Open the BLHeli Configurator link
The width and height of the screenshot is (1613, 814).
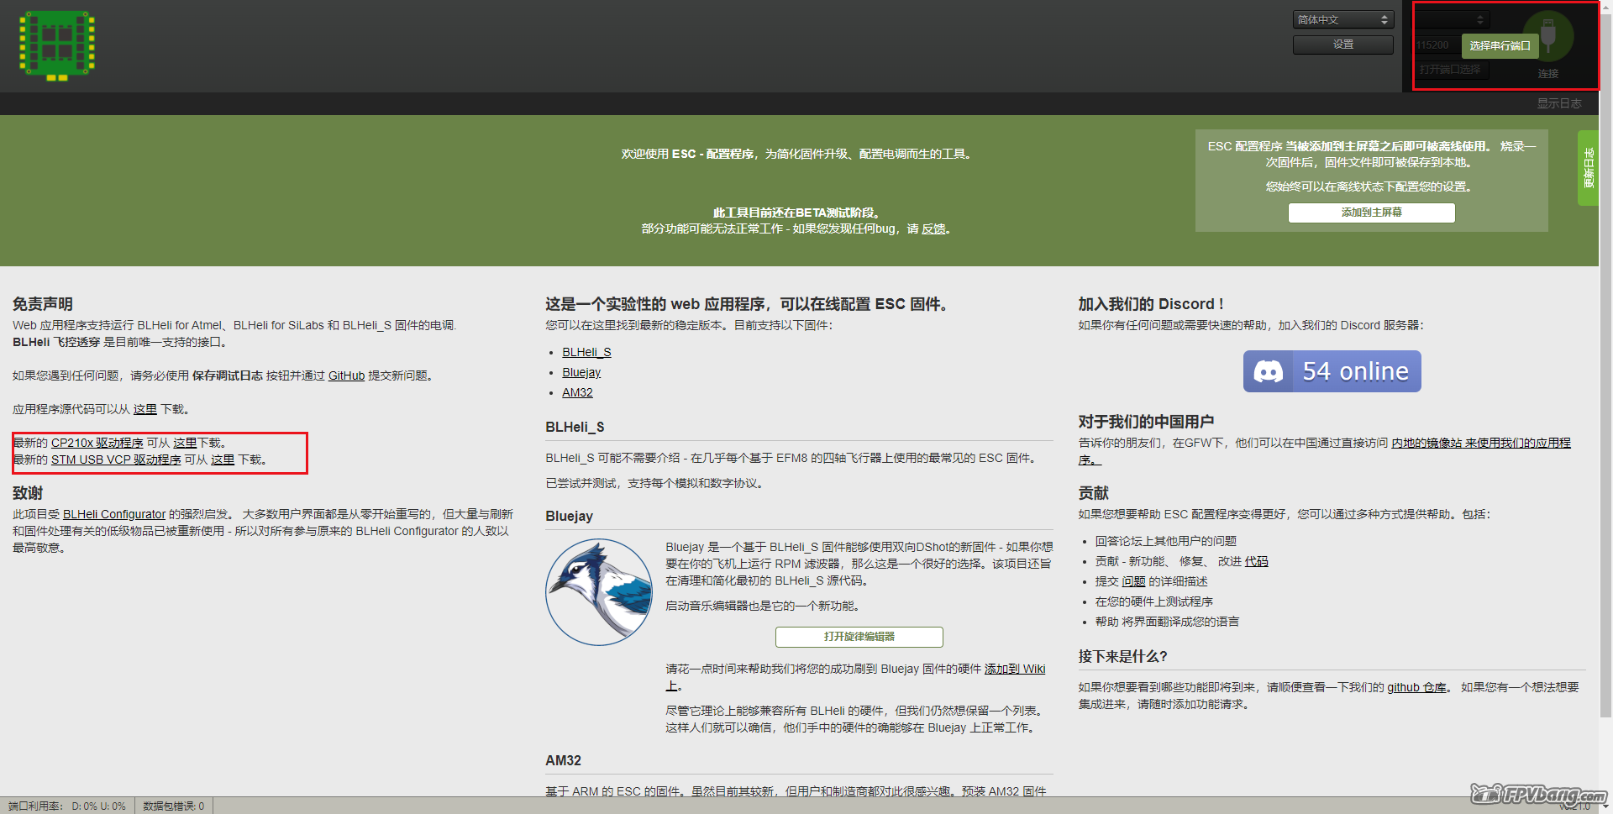(114, 514)
